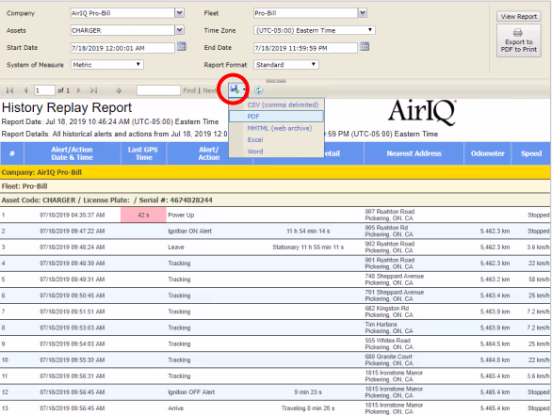
Task: Click the 907 Rushton Road address
Action: pos(390,215)
